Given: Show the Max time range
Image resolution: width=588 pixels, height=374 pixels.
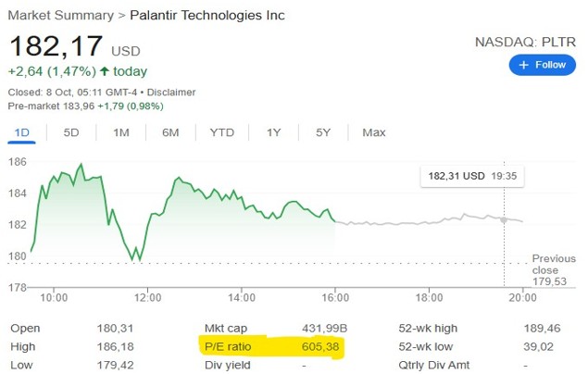Looking at the screenshot, I should coord(374,132).
